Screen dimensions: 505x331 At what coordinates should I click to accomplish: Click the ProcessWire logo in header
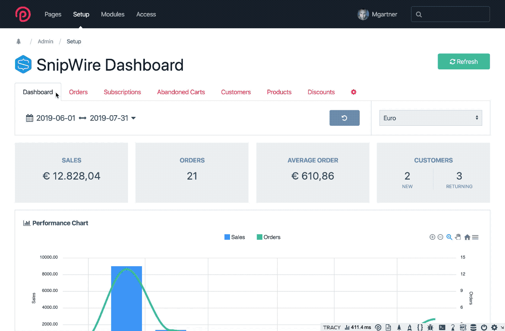click(x=23, y=14)
